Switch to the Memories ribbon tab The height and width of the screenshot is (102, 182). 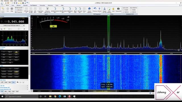coord(50,5)
